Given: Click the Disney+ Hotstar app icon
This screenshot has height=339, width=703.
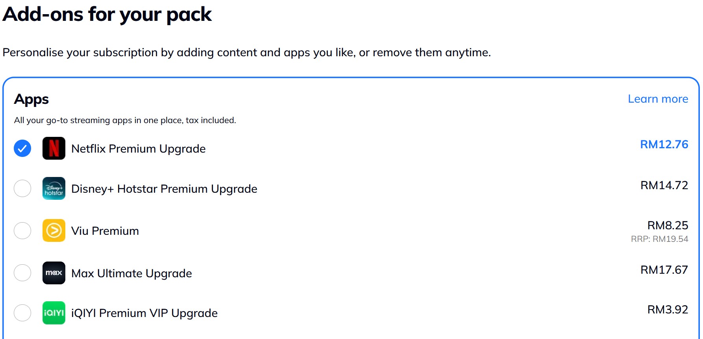Looking at the screenshot, I should [54, 188].
